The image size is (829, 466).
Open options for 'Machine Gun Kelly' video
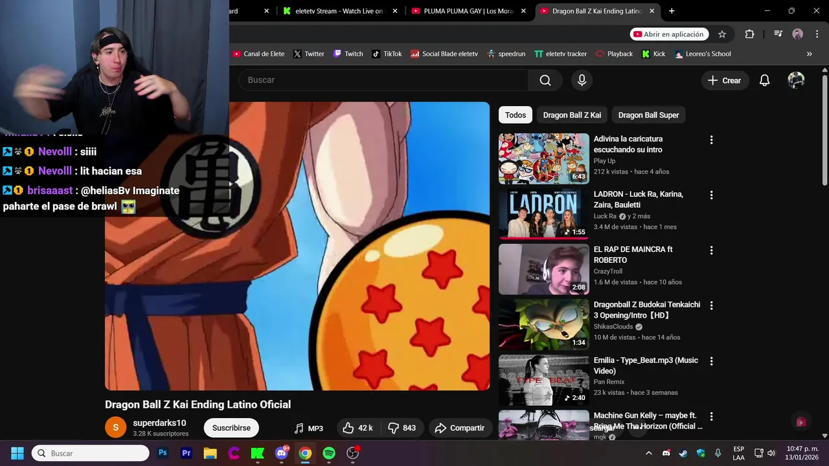click(x=711, y=416)
